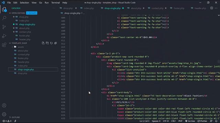Open shop.php in TEMPLATE_SHOP tree
Viewport: 220px width, 123px height.
22,73
